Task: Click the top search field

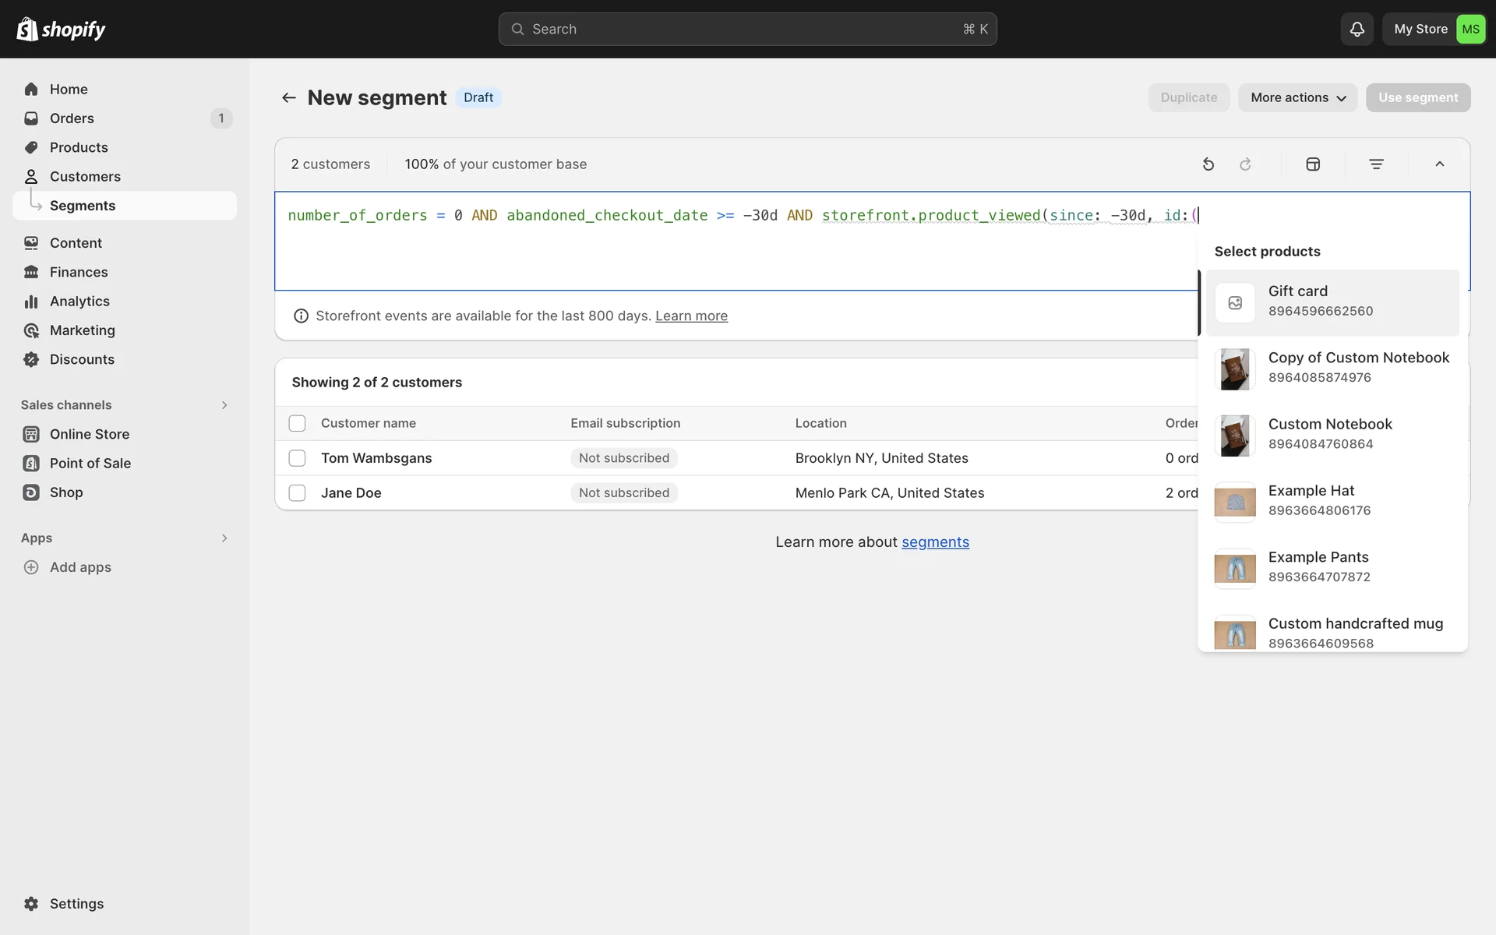Action: point(747,29)
